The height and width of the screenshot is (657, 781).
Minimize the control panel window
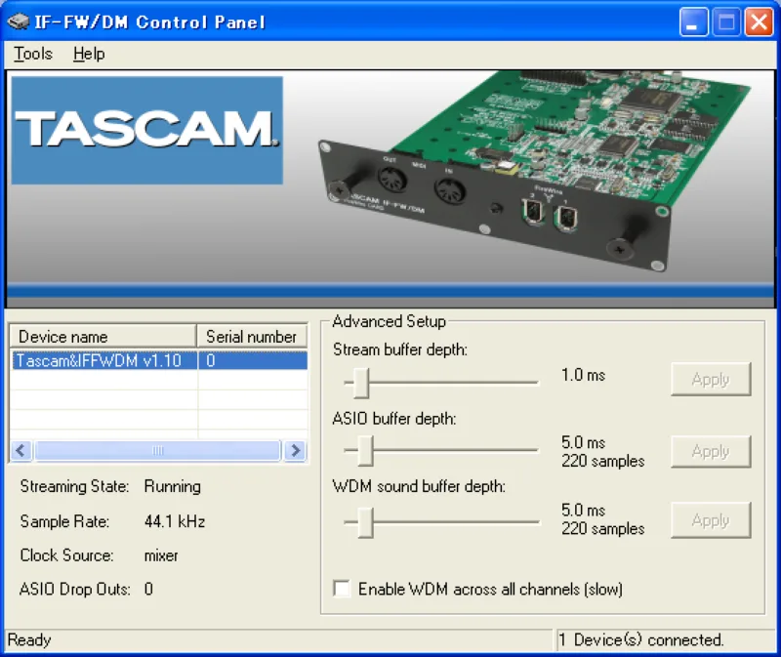click(694, 21)
